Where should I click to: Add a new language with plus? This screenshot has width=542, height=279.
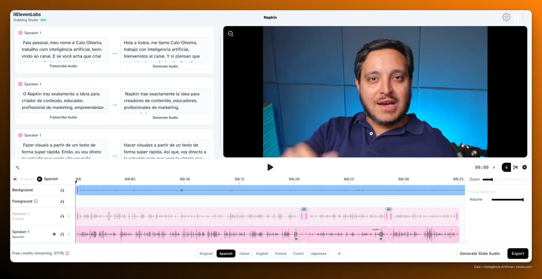339,253
